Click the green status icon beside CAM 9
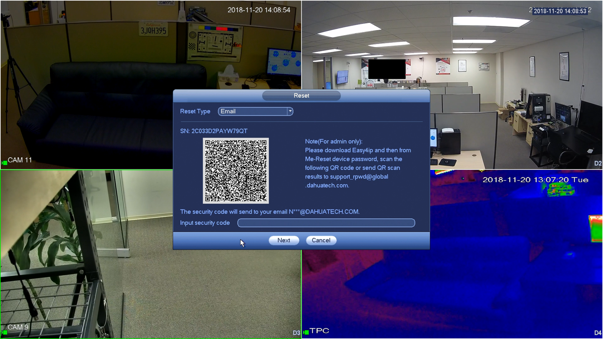The height and width of the screenshot is (339, 603). 4,332
